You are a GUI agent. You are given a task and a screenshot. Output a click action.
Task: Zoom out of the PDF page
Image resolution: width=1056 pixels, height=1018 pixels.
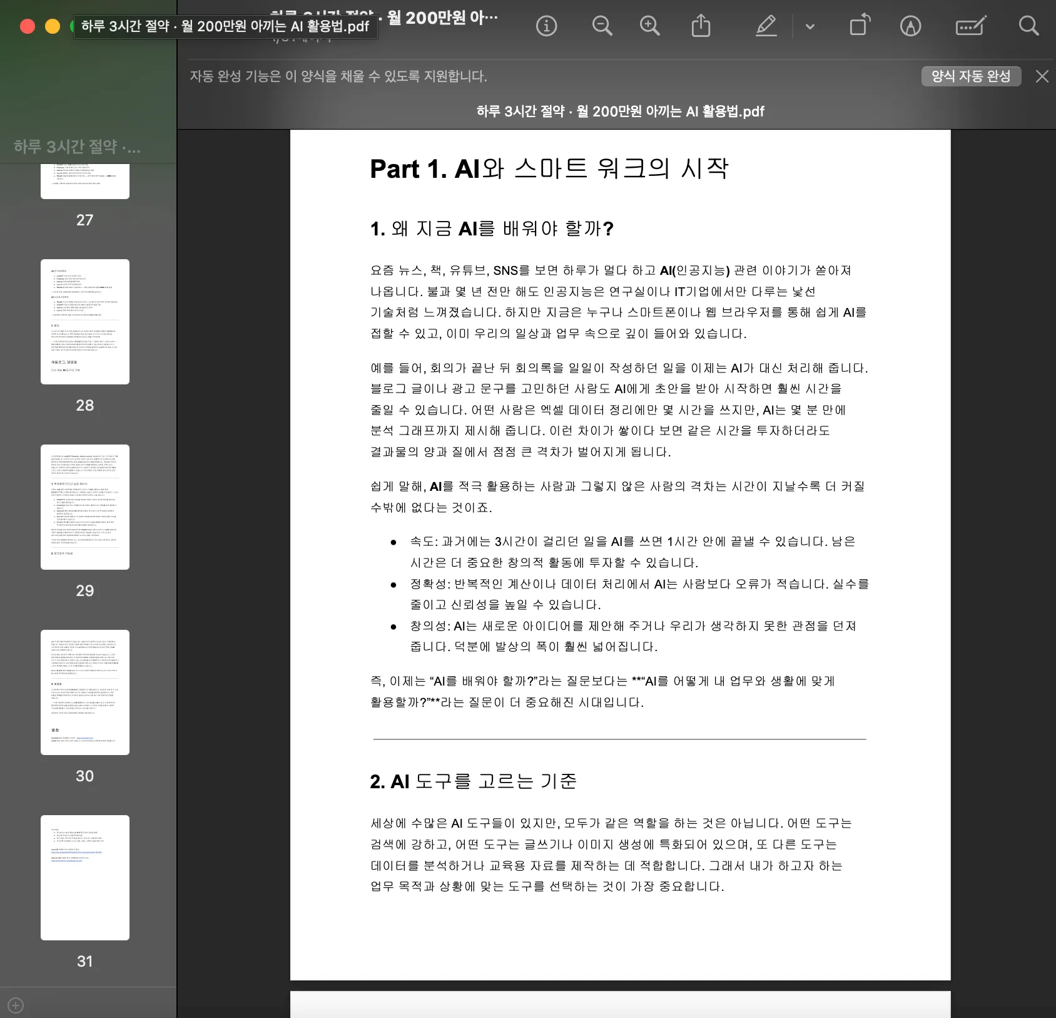coord(601,26)
